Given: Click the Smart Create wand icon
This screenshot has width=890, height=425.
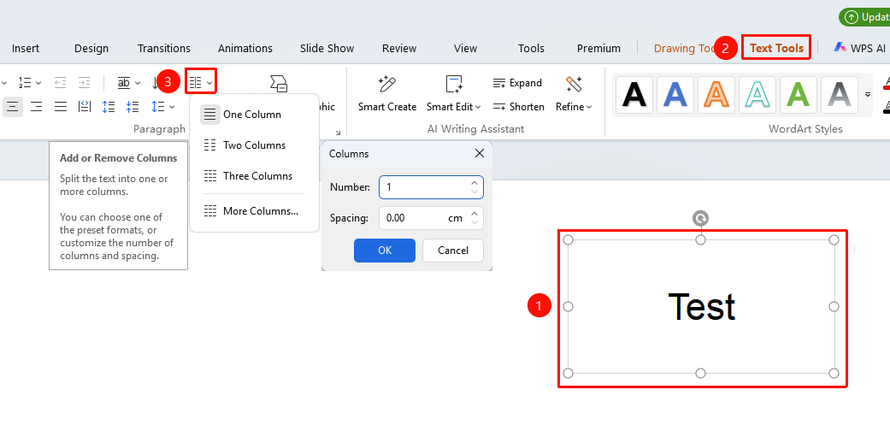Looking at the screenshot, I should (x=387, y=84).
